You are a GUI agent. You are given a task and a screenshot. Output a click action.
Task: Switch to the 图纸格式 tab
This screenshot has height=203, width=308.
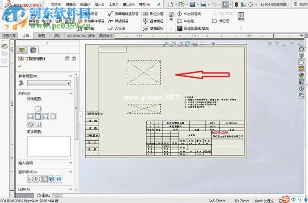pos(106,36)
